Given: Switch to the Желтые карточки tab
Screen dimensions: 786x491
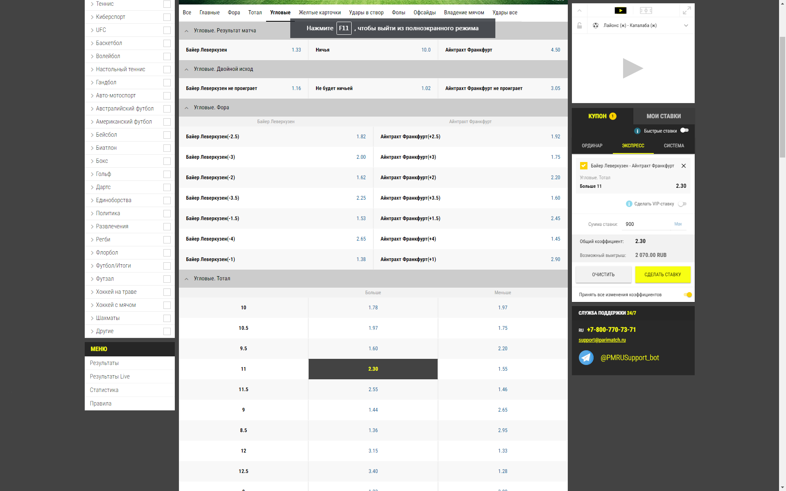Looking at the screenshot, I should 320,13.
